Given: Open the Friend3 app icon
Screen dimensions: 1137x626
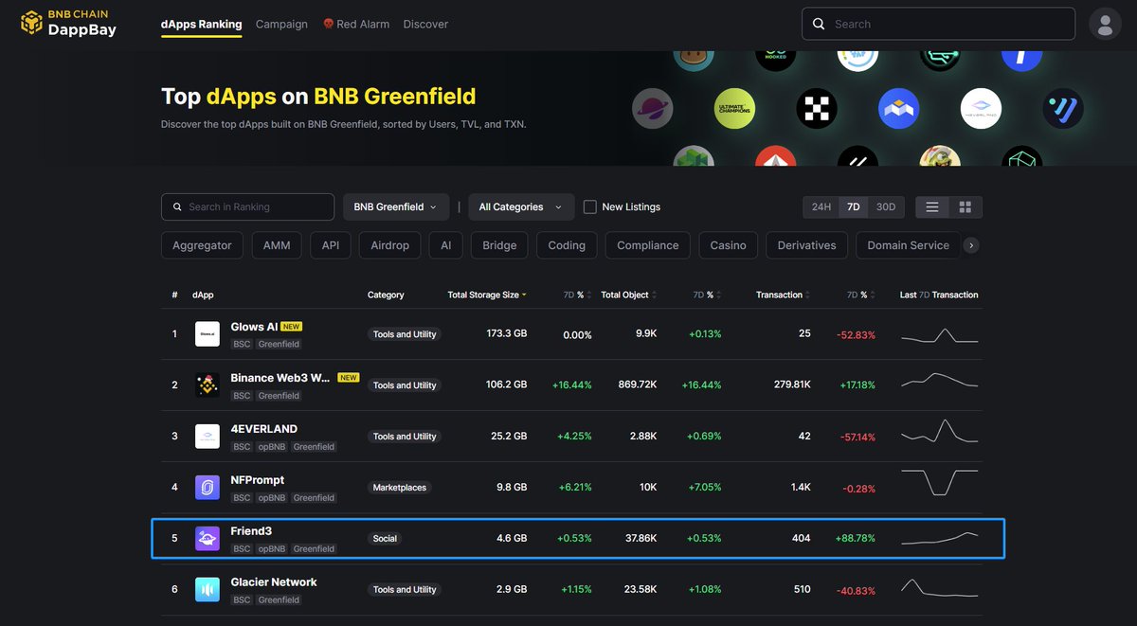Looking at the screenshot, I should click(208, 539).
